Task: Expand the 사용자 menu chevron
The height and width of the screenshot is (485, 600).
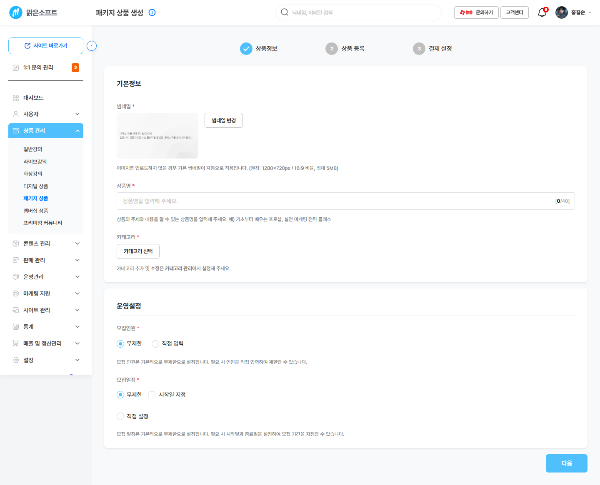Action: (77, 114)
